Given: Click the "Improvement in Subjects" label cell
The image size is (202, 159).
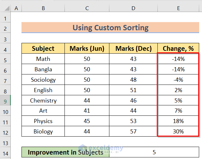Looking at the screenshot, I should (65, 152).
